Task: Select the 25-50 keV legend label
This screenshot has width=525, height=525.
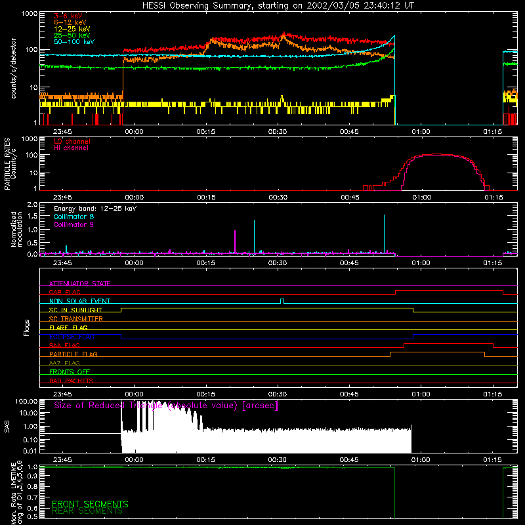Action: [x=72, y=35]
